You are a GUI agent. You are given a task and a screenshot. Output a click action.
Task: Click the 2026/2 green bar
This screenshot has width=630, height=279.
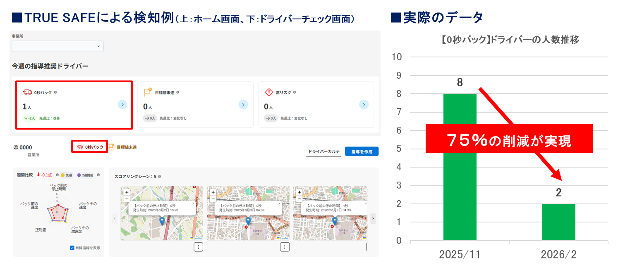pyautogui.click(x=558, y=222)
